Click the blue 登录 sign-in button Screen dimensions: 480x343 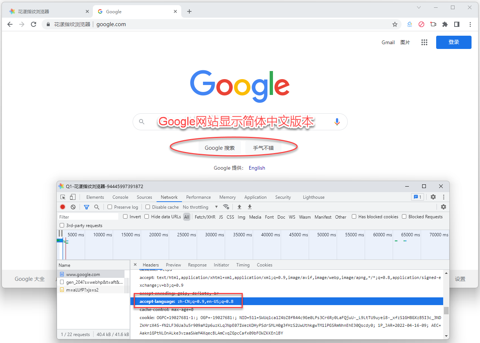pyautogui.click(x=454, y=42)
